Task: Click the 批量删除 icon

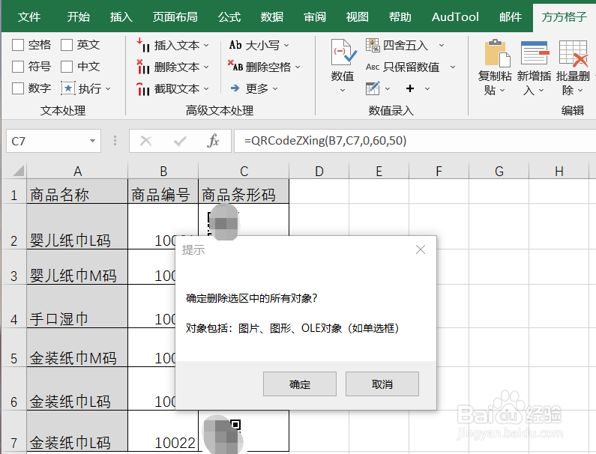Action: tap(574, 52)
